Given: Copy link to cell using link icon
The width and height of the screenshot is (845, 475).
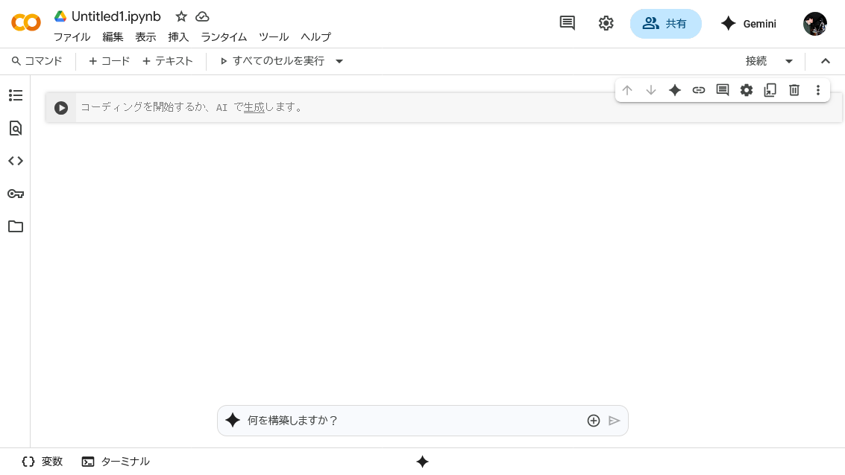Looking at the screenshot, I should (699, 90).
